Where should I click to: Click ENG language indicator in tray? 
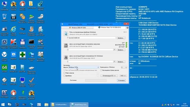pos(178,105)
